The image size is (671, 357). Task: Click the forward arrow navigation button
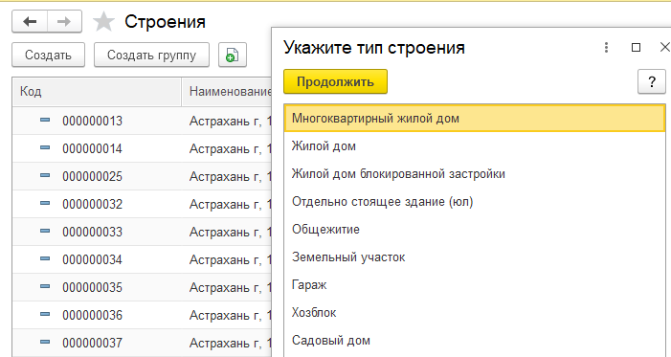coord(64,22)
